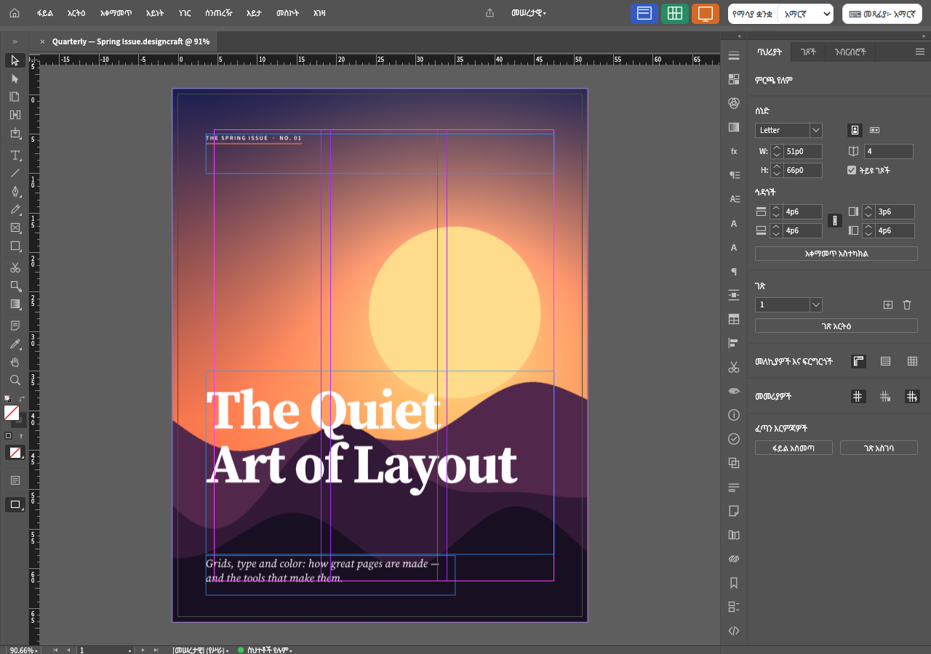Image resolution: width=931 pixels, height=654 pixels.
Task: Select the Pen tool
Action: point(15,191)
